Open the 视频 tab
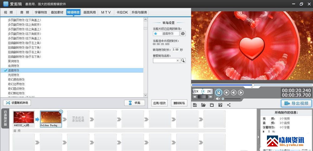Viewport: 313px width, 151px height. pos(8,12)
